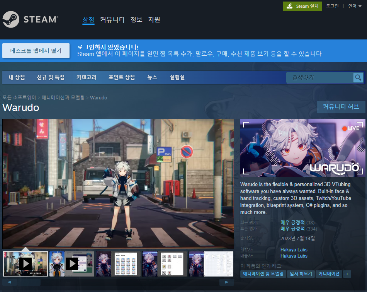This screenshot has width=367, height=292.
Task: Open the 언어 language dropdown
Action: pyautogui.click(x=355, y=6)
